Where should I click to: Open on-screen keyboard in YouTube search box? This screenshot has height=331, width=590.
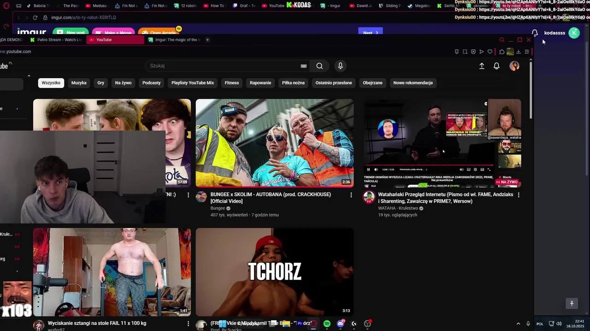(304, 66)
